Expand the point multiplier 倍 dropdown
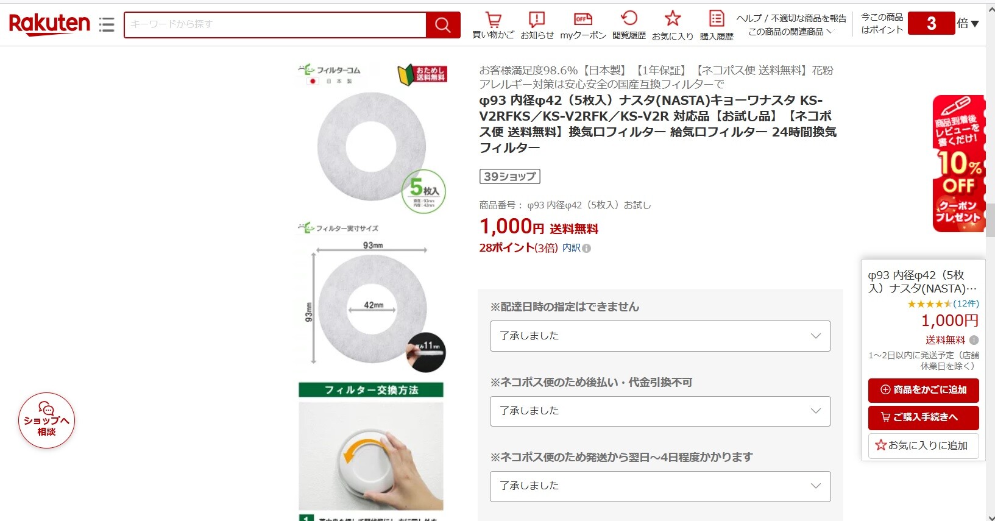995x521 pixels. point(968,24)
